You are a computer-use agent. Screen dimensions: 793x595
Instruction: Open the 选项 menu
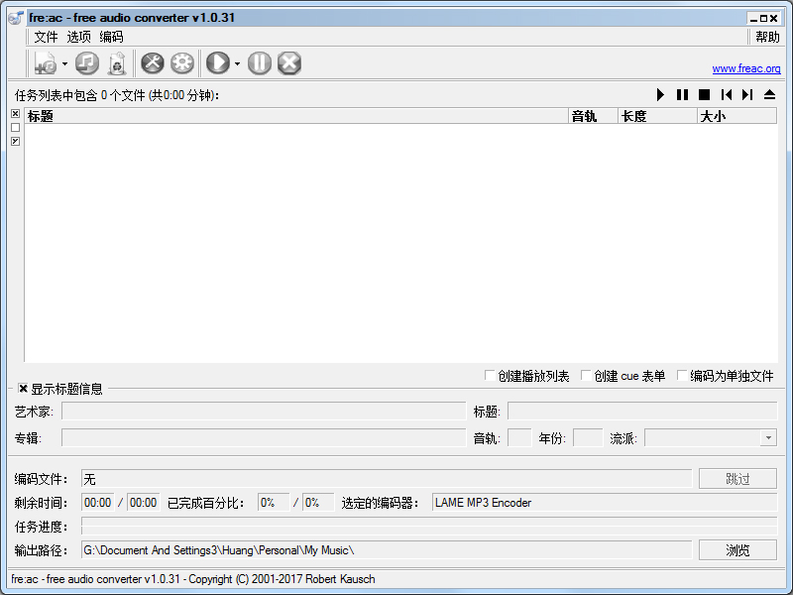click(78, 37)
